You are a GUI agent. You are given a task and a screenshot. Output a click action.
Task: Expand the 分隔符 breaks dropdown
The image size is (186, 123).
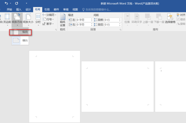50,15
